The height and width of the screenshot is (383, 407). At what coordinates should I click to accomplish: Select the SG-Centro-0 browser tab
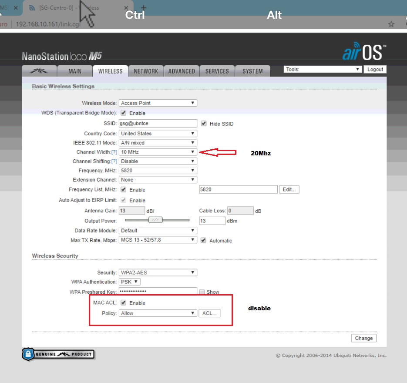pos(78,8)
